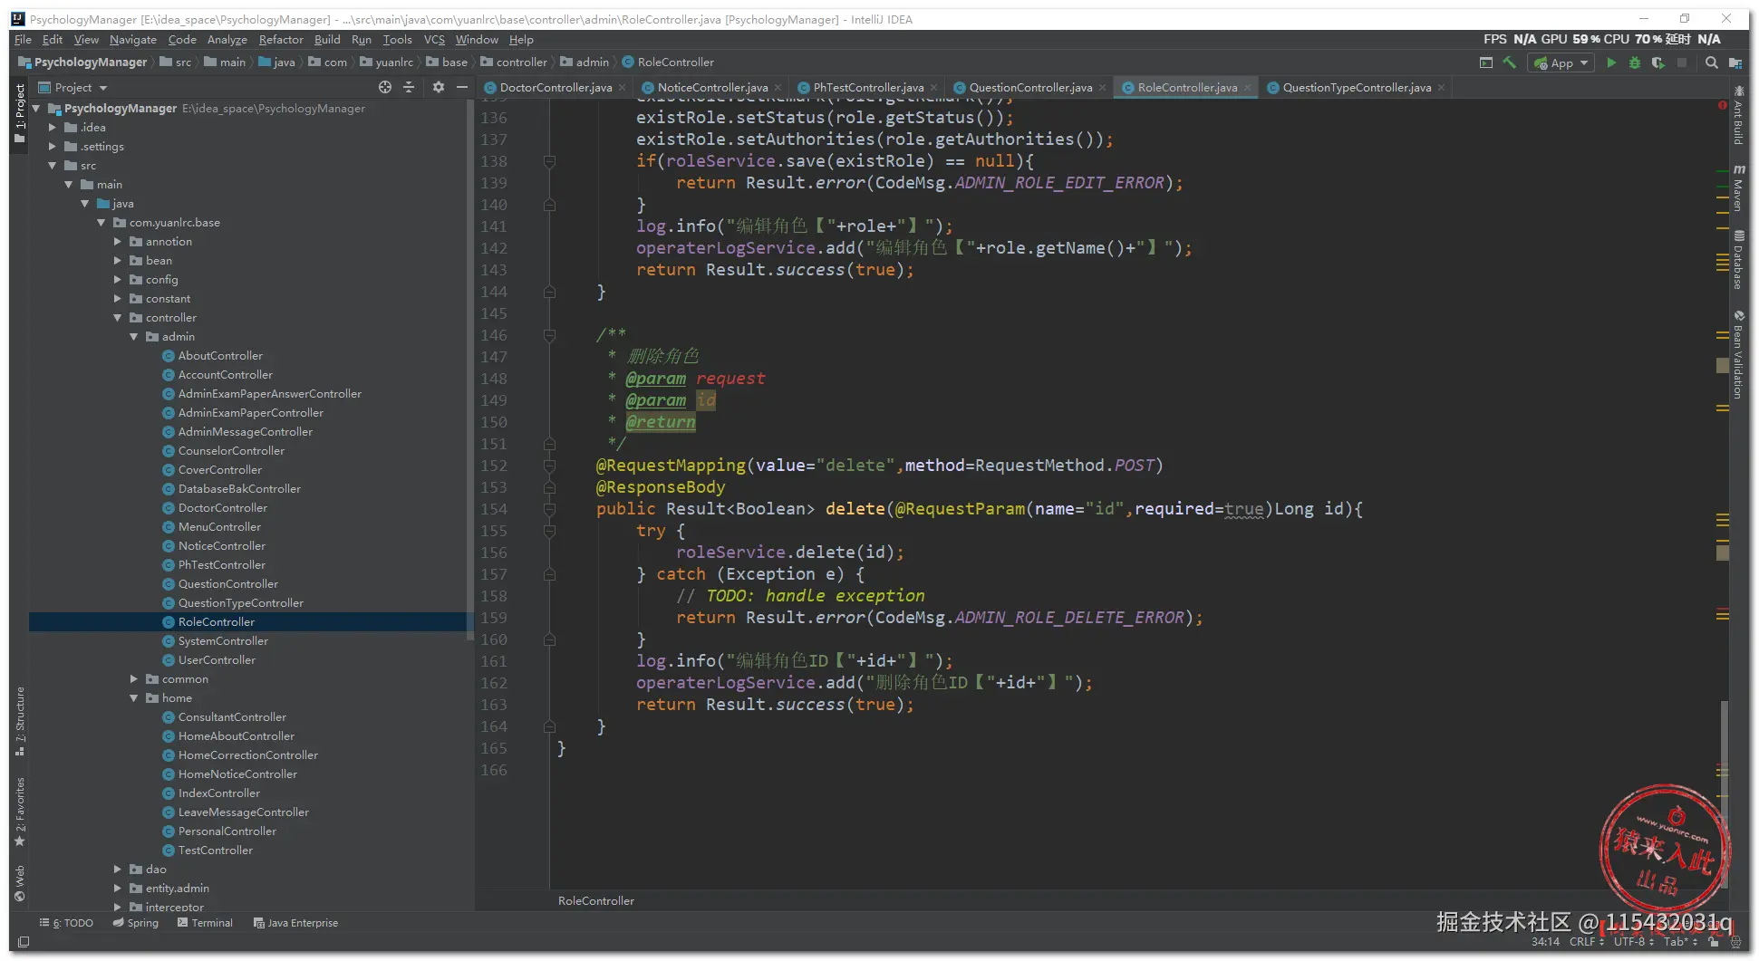Open the TODO tool window
Viewport: 1759px width, 961px height.
click(x=66, y=923)
